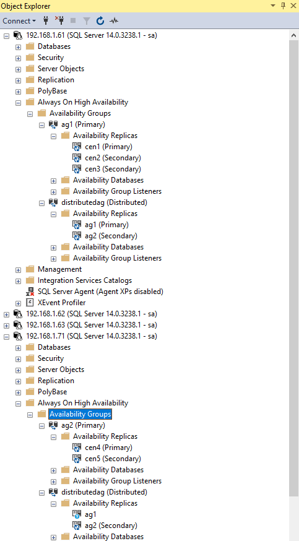
Task: Click the XEvent Profiler icon
Action: point(30,303)
